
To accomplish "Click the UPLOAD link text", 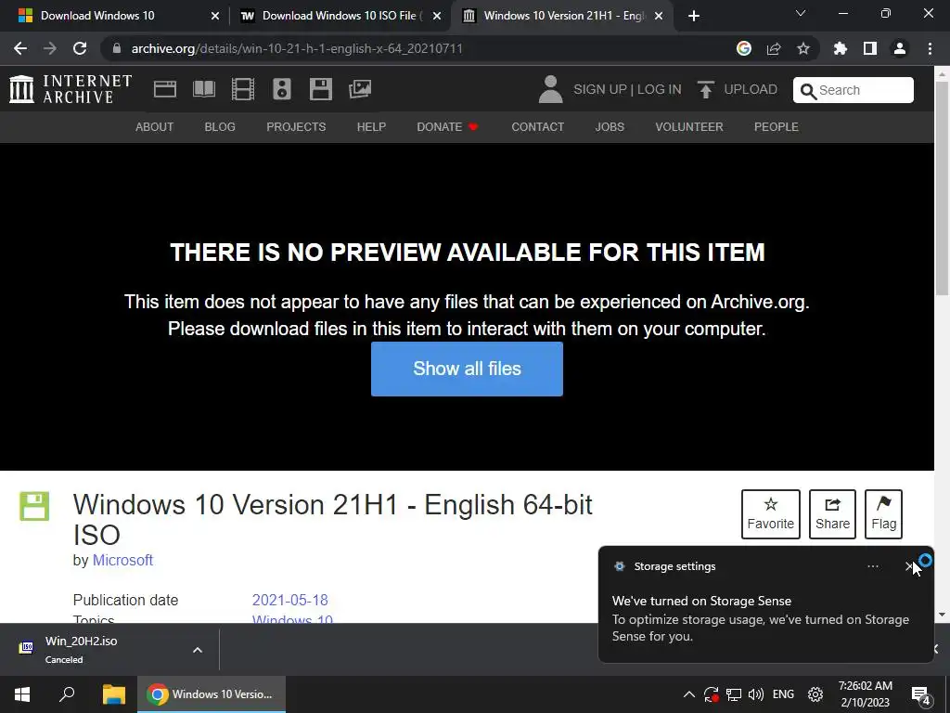I will pyautogui.click(x=751, y=89).
